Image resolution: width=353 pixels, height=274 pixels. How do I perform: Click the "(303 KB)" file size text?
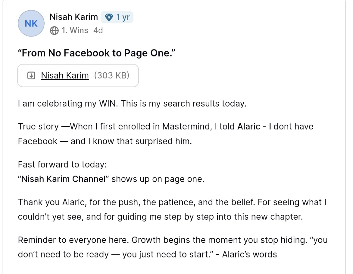tap(112, 75)
